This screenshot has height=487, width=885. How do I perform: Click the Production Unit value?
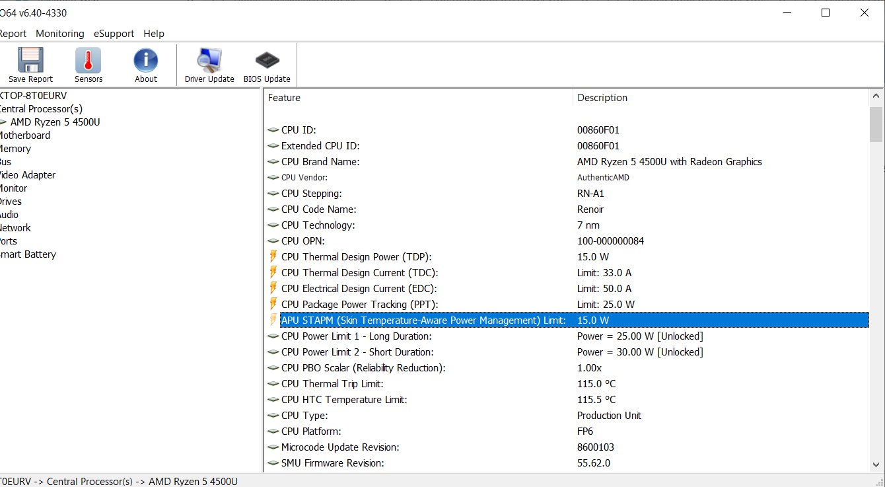(609, 416)
